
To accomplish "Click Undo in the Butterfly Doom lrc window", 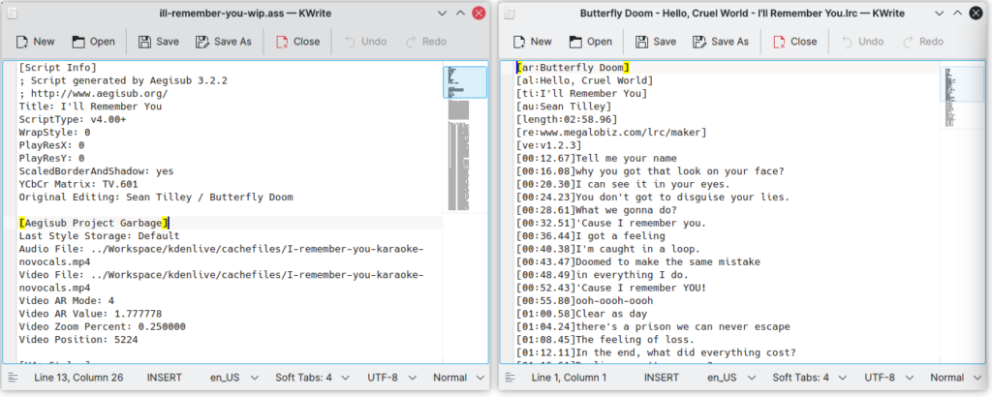I will (863, 42).
